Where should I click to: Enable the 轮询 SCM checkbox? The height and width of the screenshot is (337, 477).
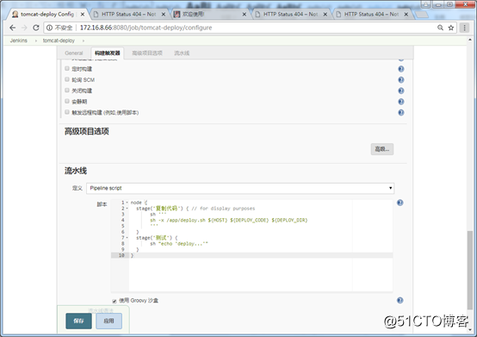tap(67, 79)
